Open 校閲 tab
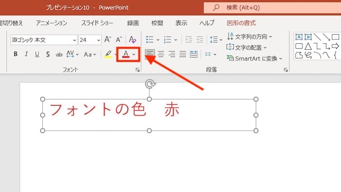The height and width of the screenshot is (192, 341). tap(157, 23)
